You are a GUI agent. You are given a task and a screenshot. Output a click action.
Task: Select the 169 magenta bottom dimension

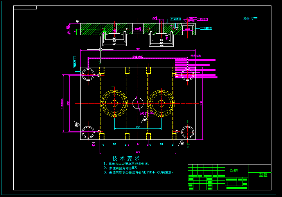[138, 152]
